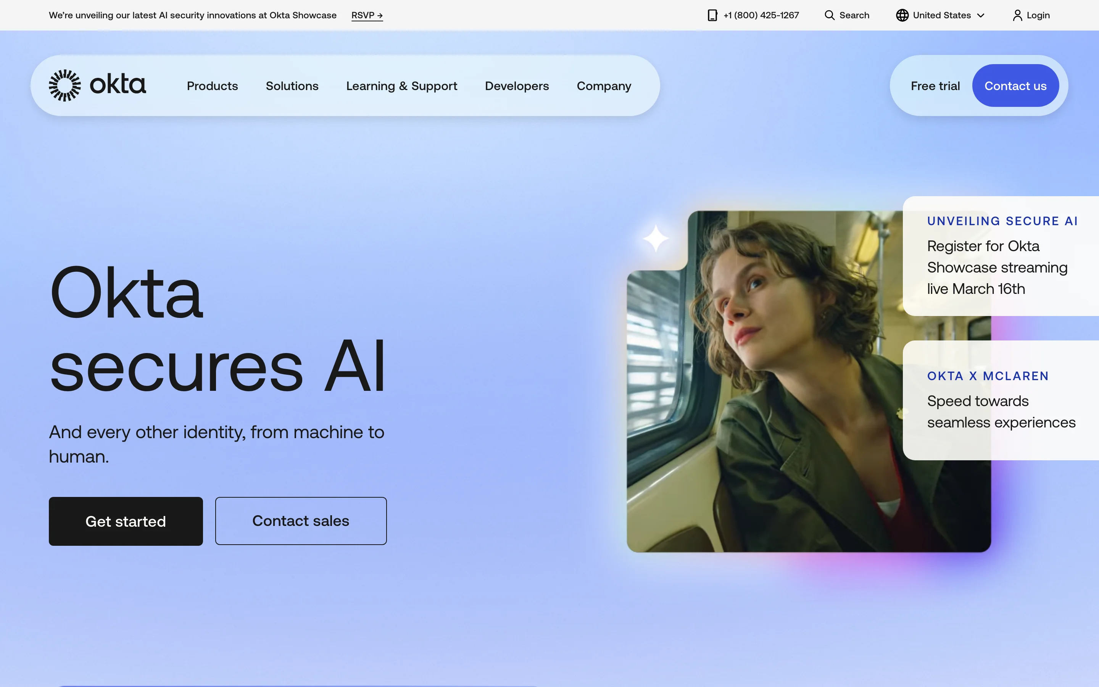Open the Developers menu
This screenshot has height=687, width=1099.
[517, 86]
